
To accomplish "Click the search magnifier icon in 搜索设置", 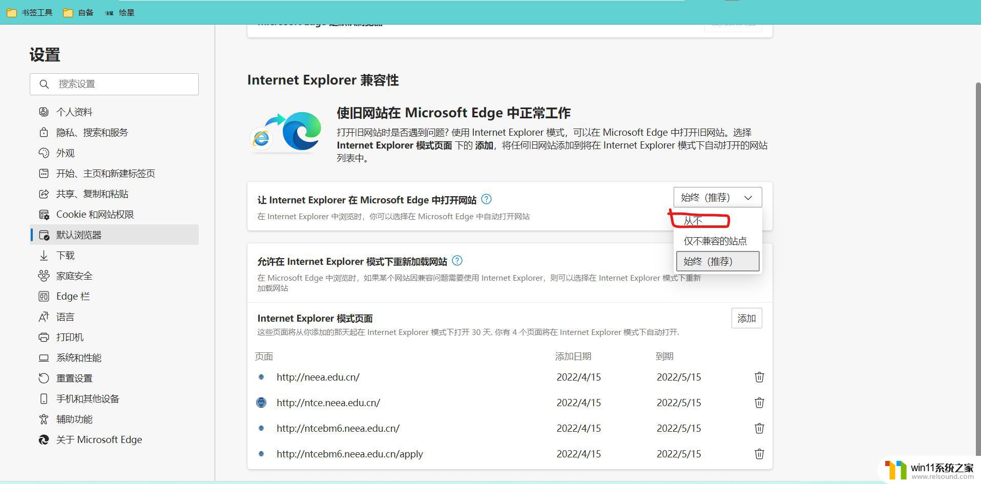I will coord(44,84).
